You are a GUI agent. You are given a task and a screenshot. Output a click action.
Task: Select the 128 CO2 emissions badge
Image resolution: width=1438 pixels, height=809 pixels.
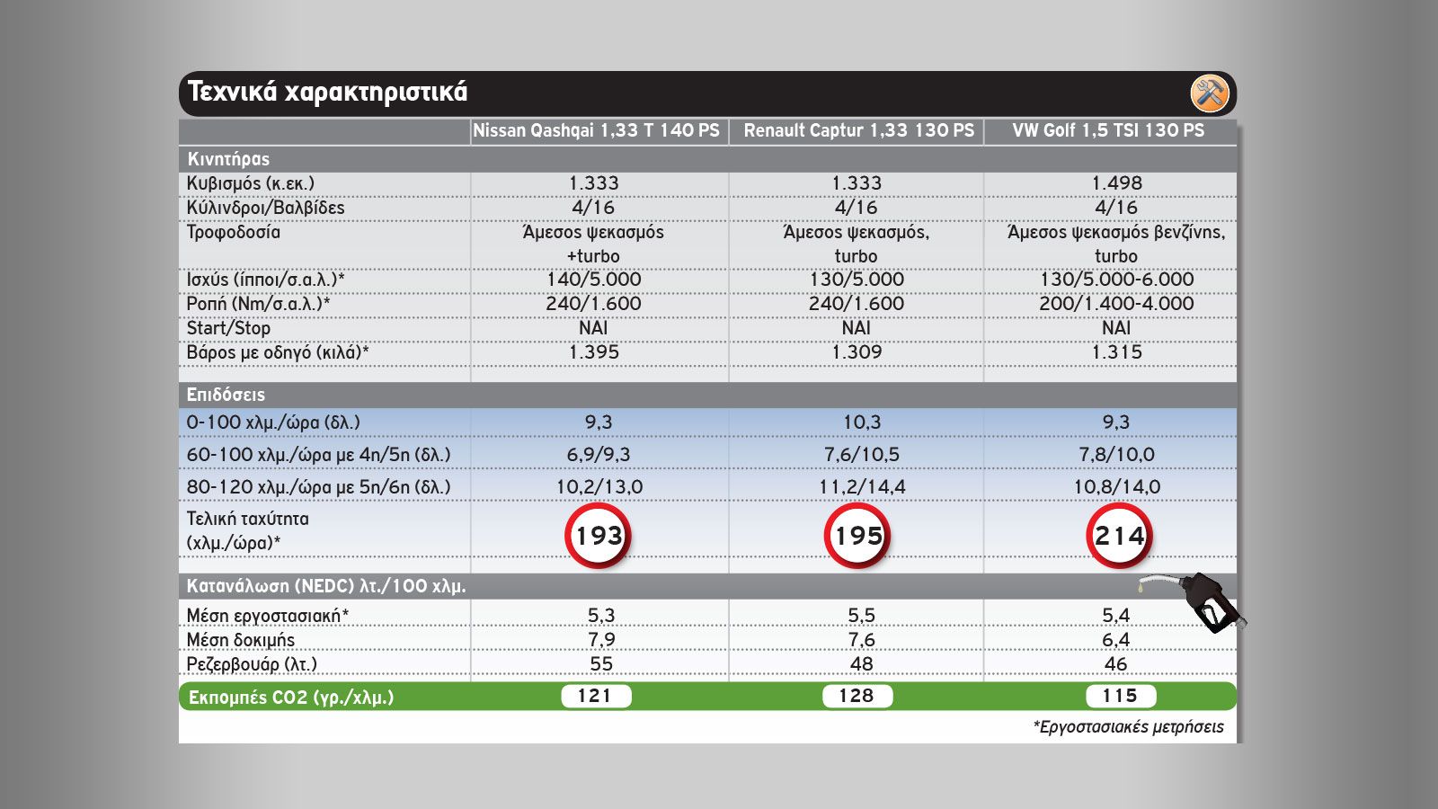(x=857, y=696)
